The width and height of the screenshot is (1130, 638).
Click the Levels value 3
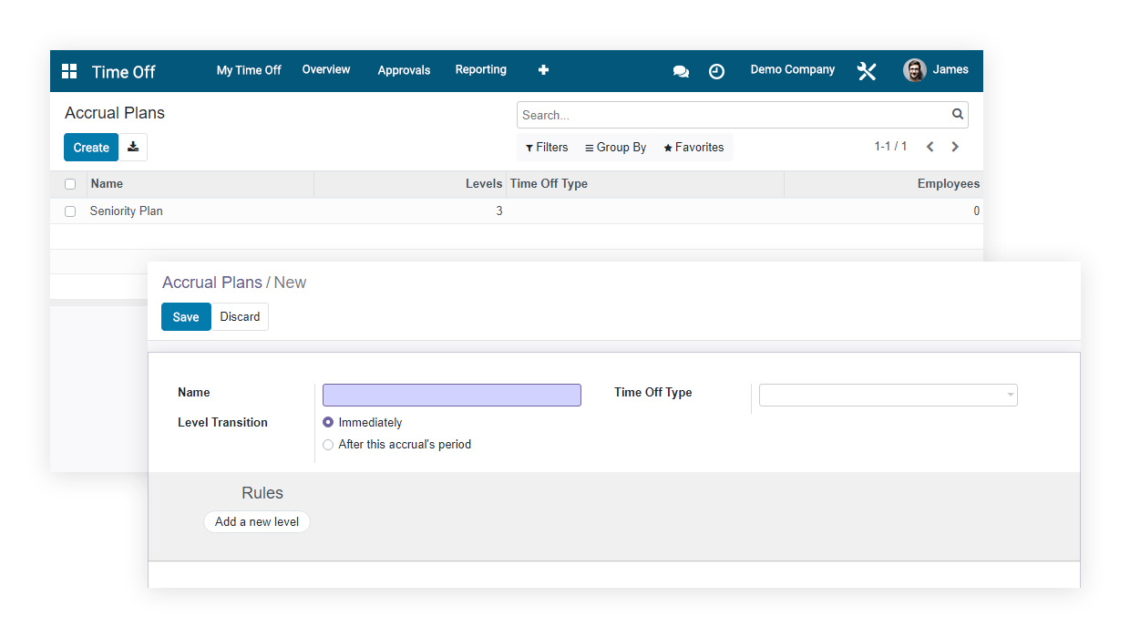[x=499, y=211]
